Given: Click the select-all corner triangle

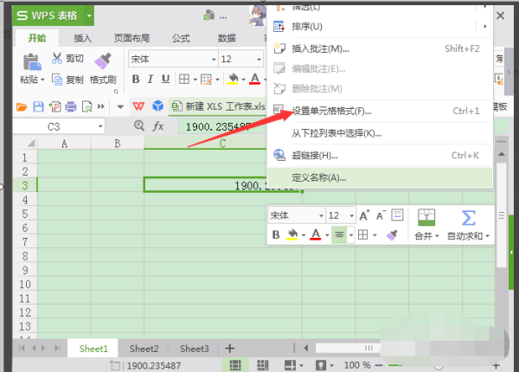Looking at the screenshot, I should (31, 144).
